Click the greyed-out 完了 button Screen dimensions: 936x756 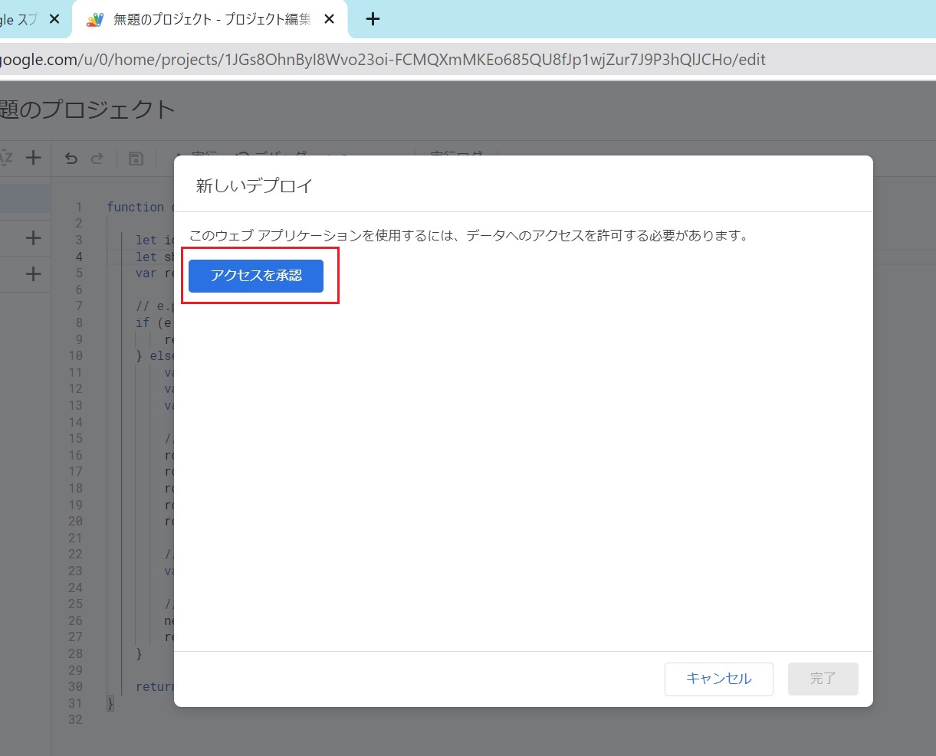[823, 679]
